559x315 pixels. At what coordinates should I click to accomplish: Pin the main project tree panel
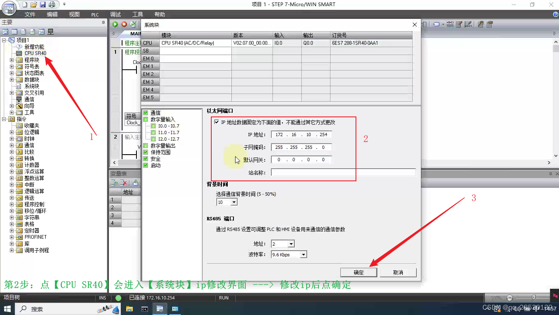click(104, 23)
